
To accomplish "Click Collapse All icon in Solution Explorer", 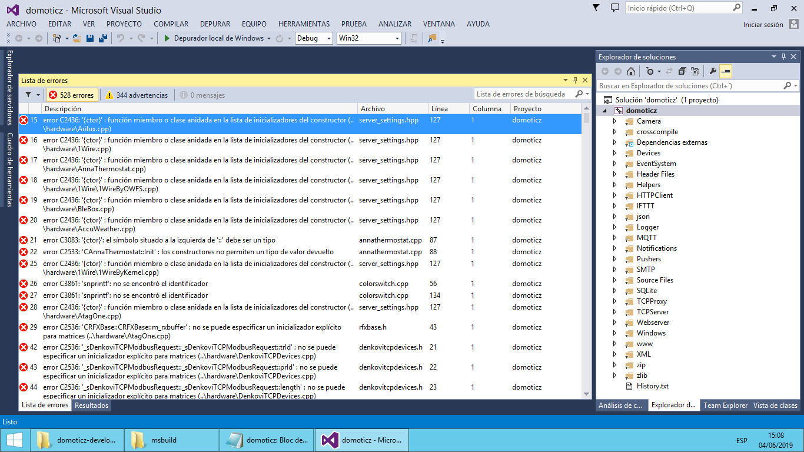I will click(682, 71).
